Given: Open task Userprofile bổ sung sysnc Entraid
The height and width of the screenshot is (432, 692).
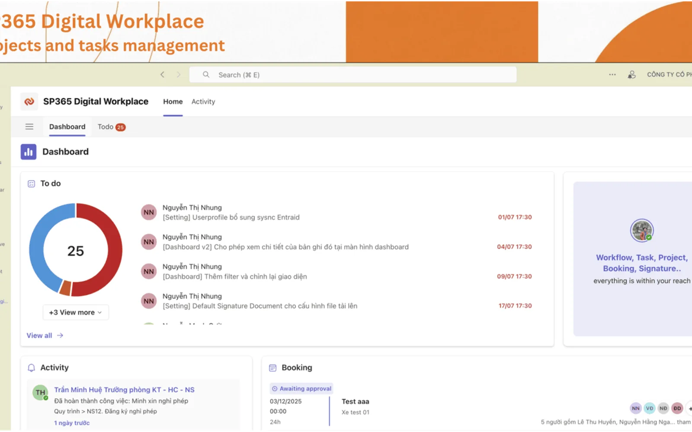Looking at the screenshot, I should (231, 217).
